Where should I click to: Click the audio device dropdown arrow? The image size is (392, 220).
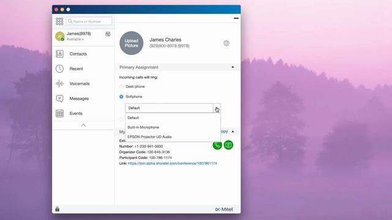point(217,108)
